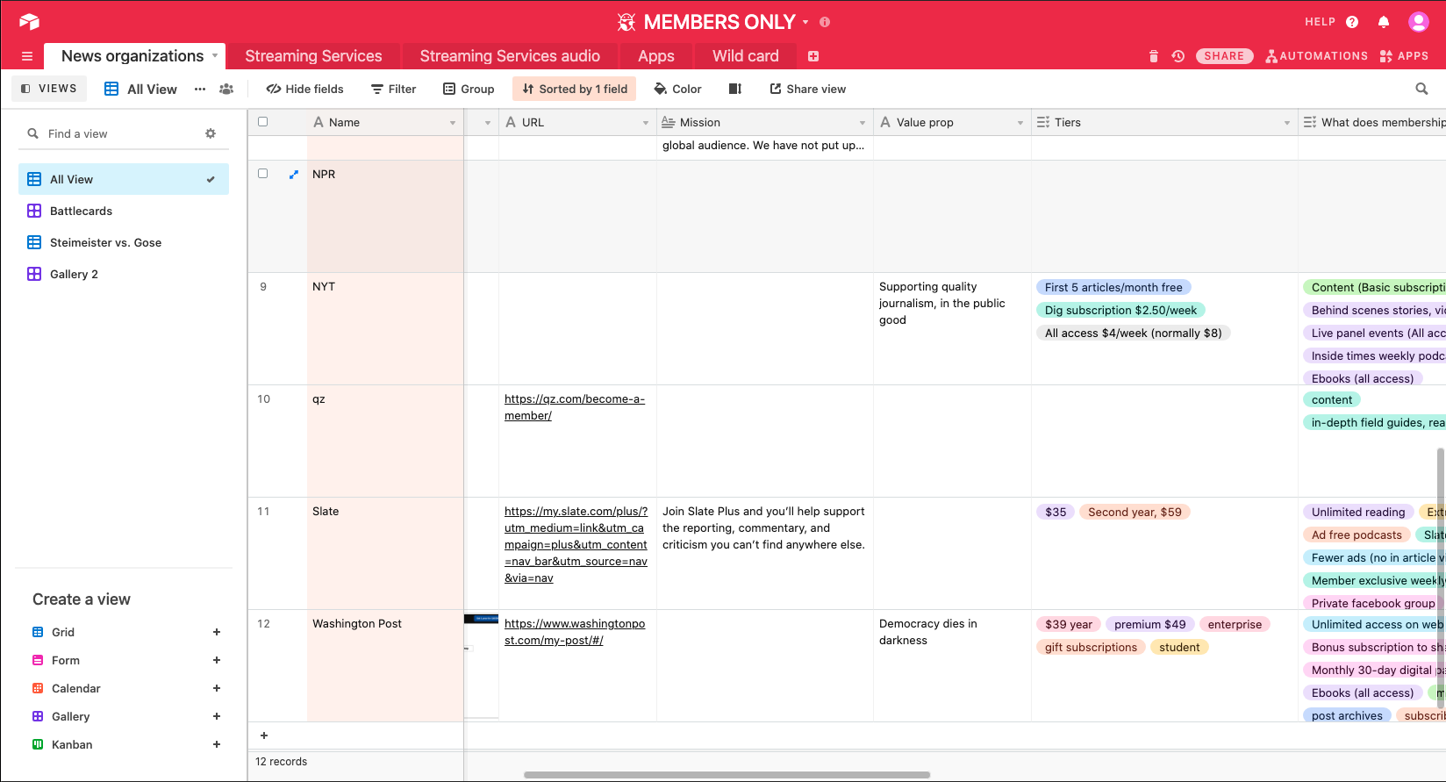Open Tiers column dropdown
Screen dimensions: 1446x782
click(x=1287, y=123)
